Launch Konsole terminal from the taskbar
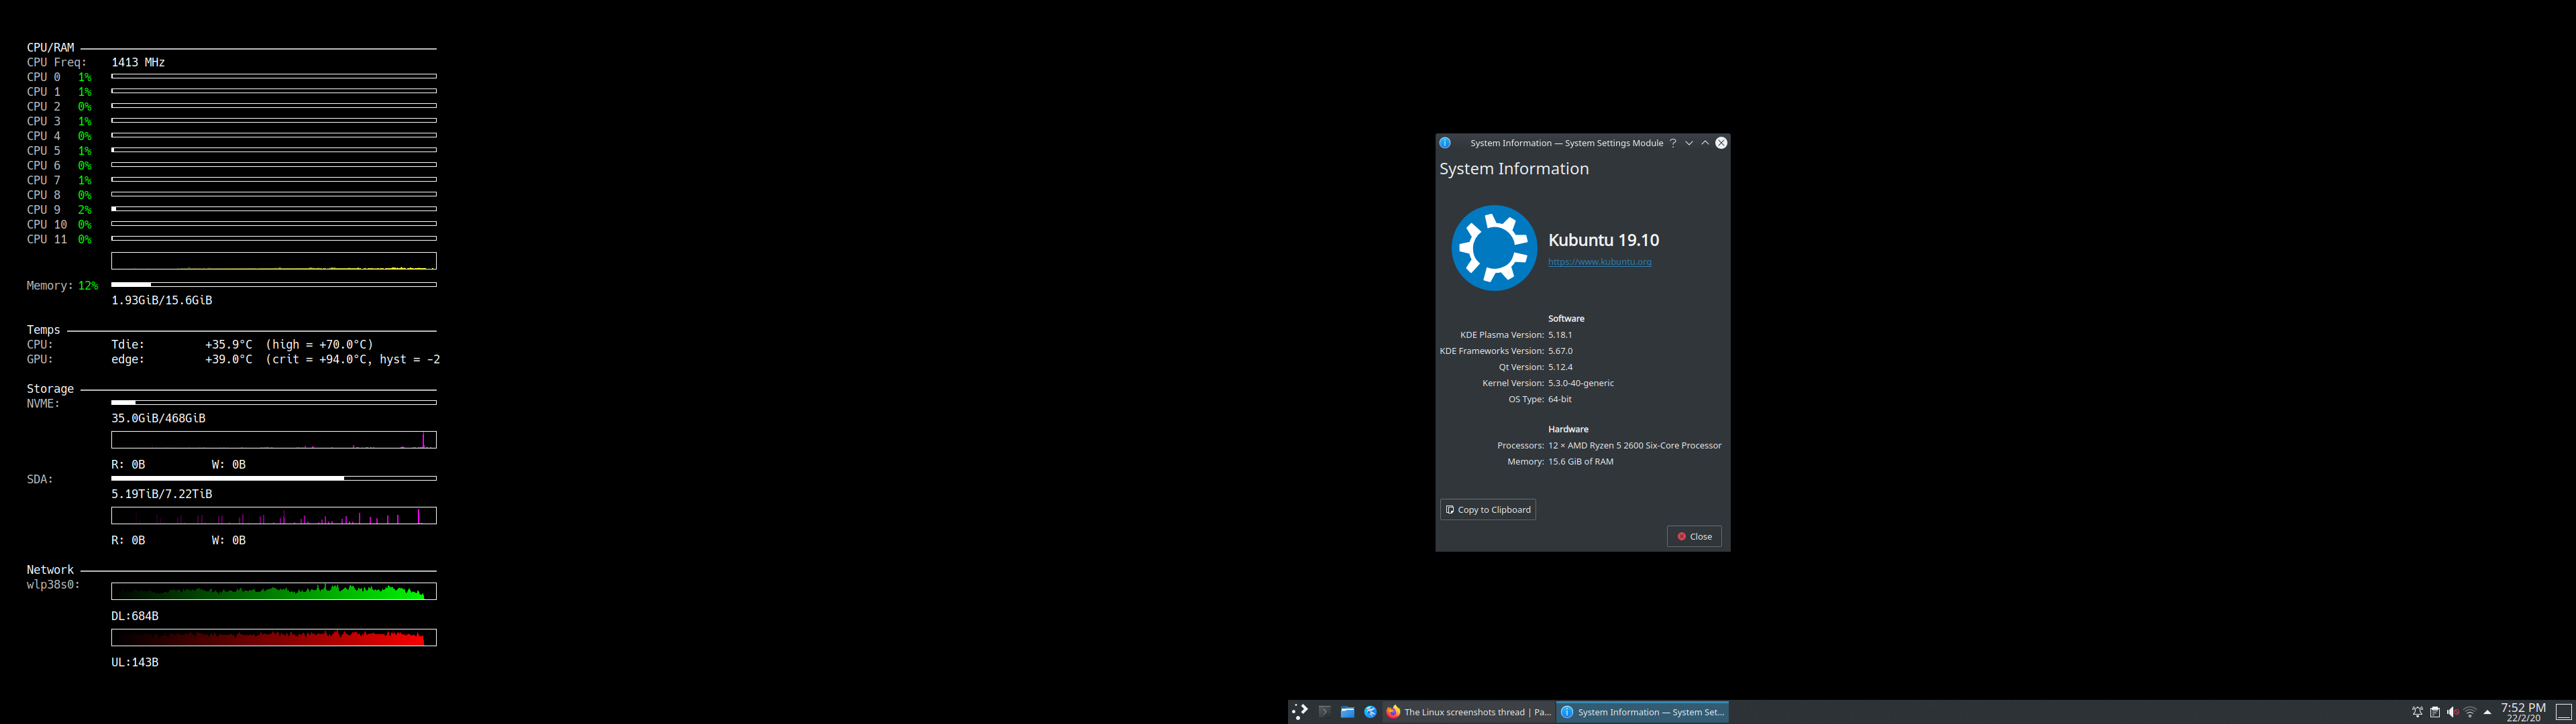The width and height of the screenshot is (2576, 724). point(1324,712)
